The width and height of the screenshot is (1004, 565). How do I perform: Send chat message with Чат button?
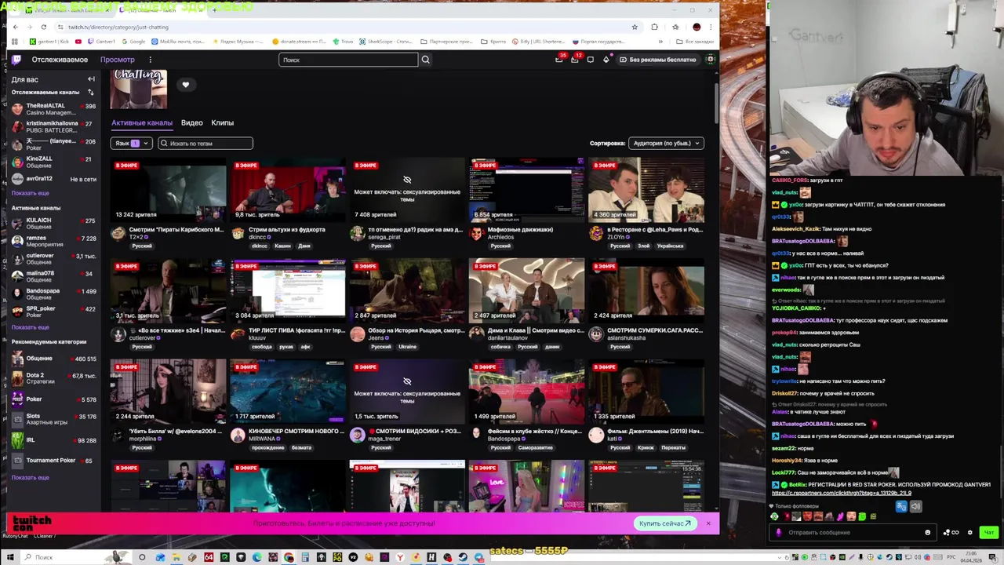click(x=988, y=532)
